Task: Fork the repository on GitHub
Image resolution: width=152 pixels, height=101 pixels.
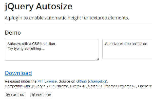Action: (37, 95)
